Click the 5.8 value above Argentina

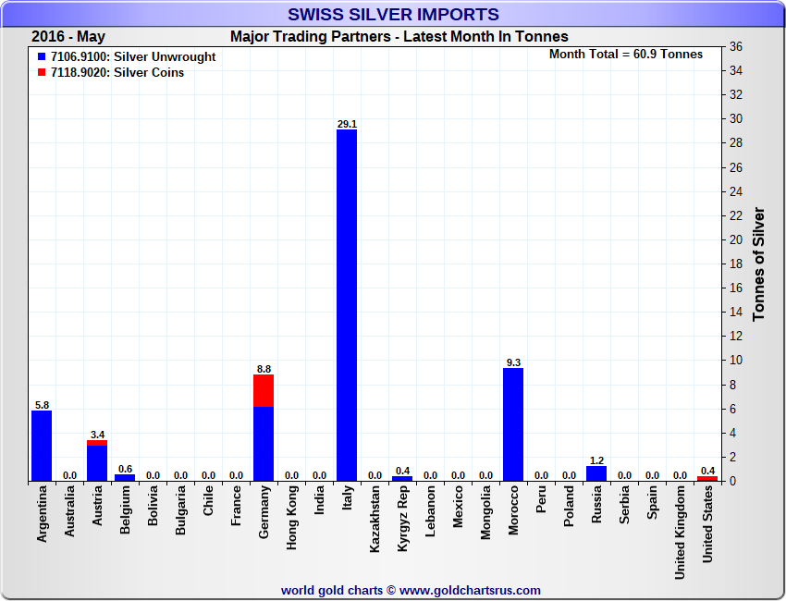point(42,405)
